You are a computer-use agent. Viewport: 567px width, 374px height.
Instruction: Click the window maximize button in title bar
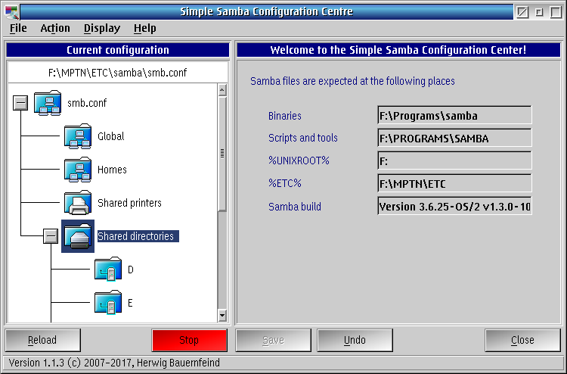[x=556, y=12]
